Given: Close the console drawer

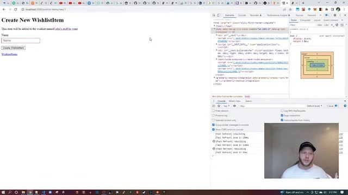Looking at the screenshot, I should click(x=345, y=101).
